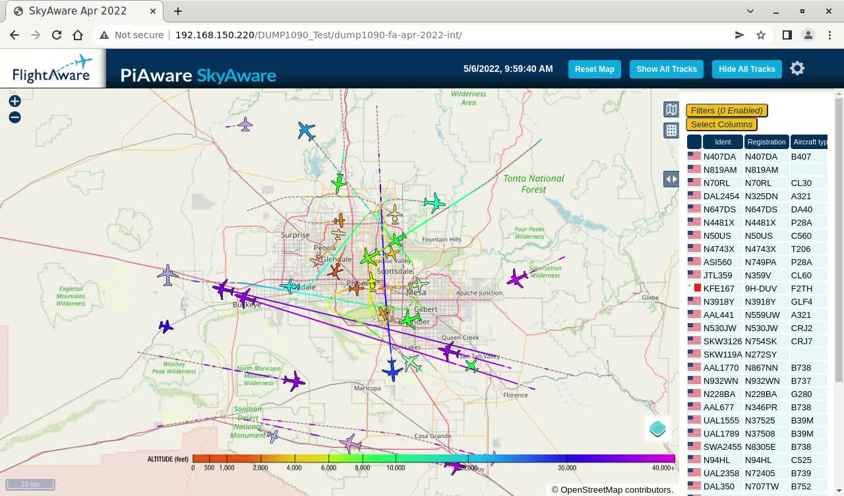This screenshot has width=844, height=496.
Task: Toggle sidebar with double-arrow icon
Action: pos(671,179)
